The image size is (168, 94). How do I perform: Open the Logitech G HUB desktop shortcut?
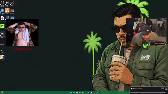[x=7, y=3]
